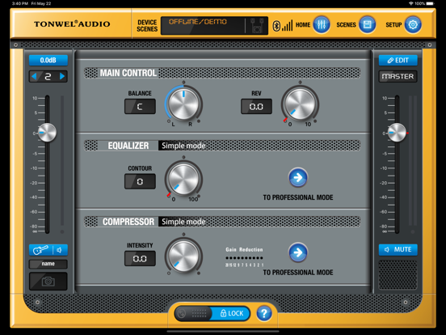Image resolution: width=446 pixels, height=335 pixels.
Task: Click the EQUALIZER header
Action: point(128,146)
